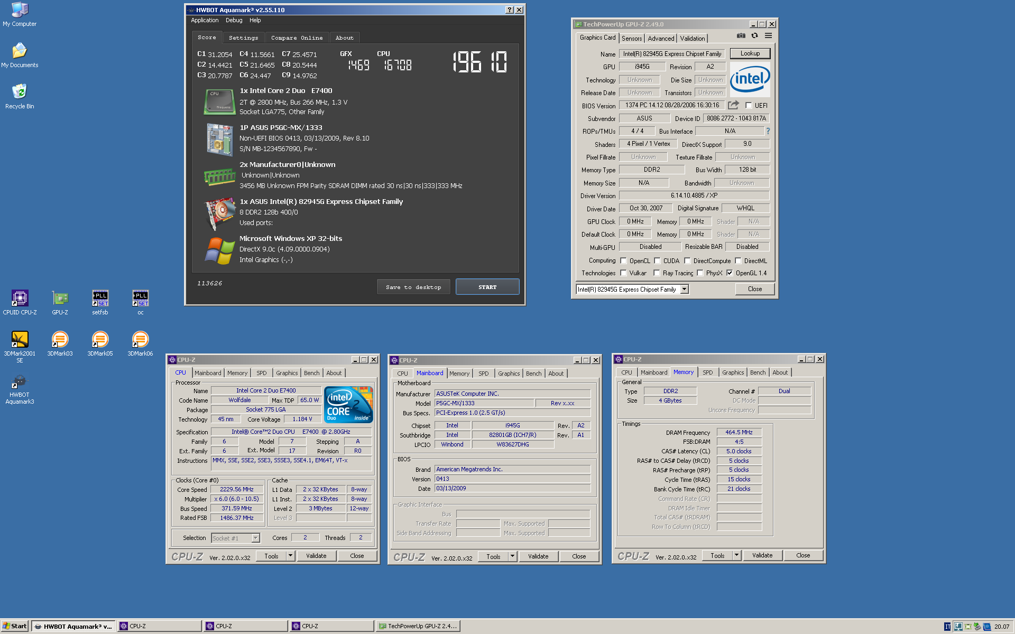Launch 3DMark2001 SE desktop shortcut

20,347
